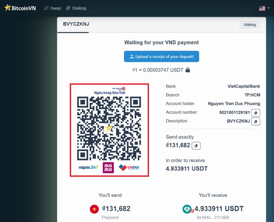Open the language flag dropdown
This screenshot has width=274, height=222.
coord(262,8)
